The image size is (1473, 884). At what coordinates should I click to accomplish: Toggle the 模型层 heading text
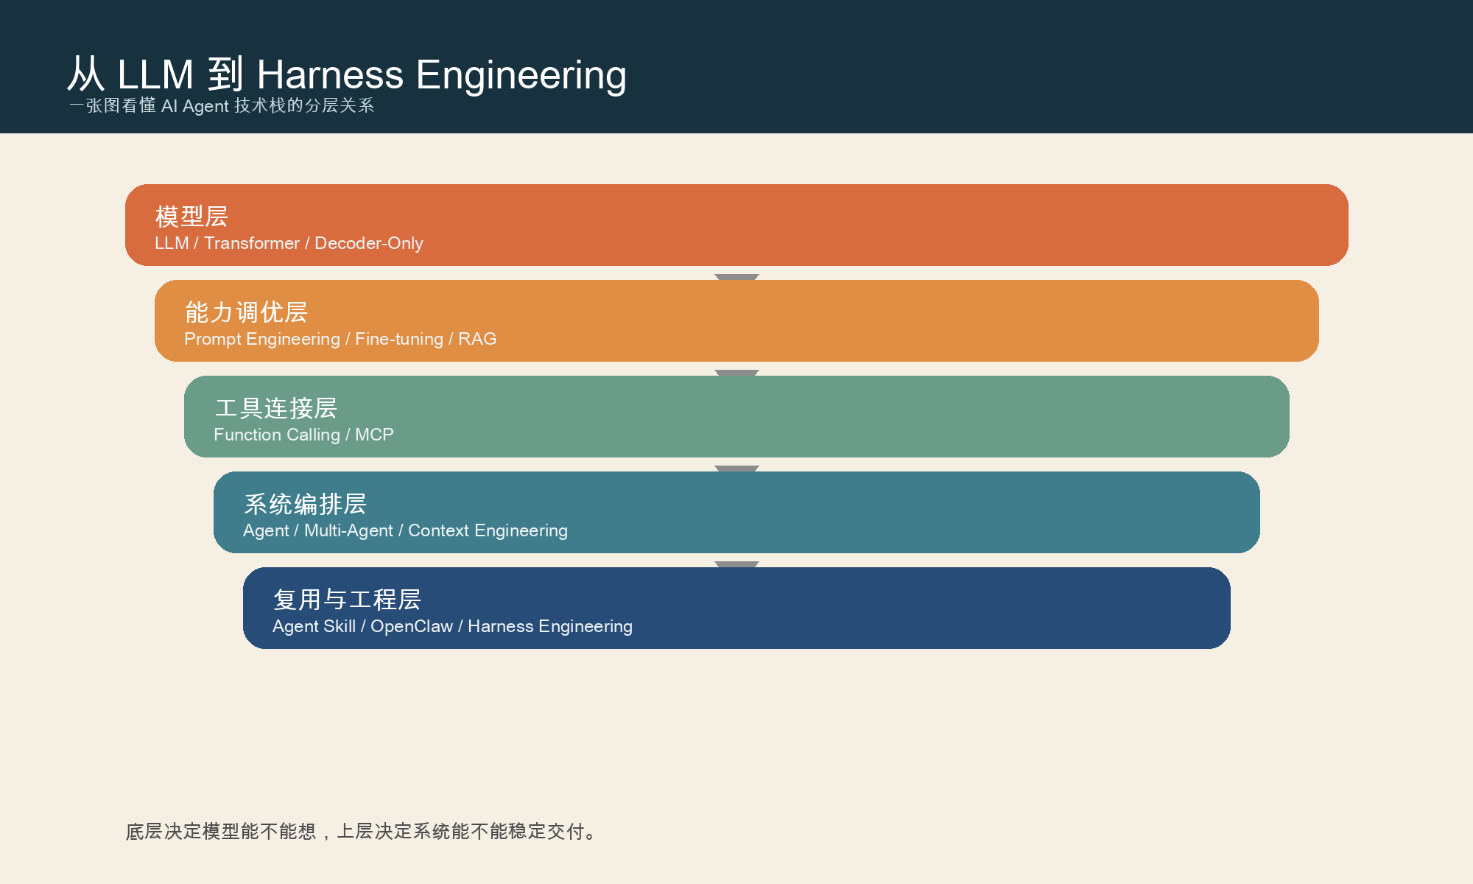coord(191,216)
